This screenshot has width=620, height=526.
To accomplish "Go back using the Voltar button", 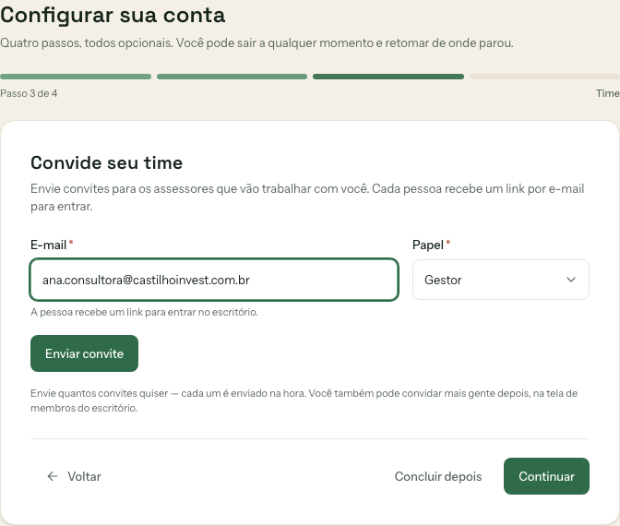I will pyautogui.click(x=74, y=476).
